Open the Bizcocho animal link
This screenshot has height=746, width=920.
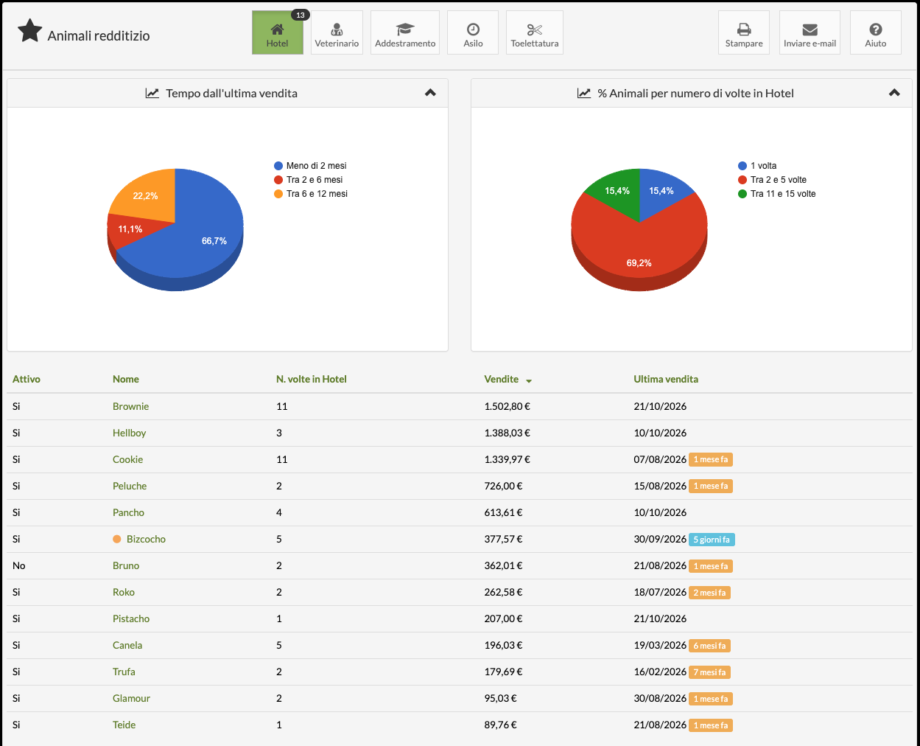tap(147, 539)
